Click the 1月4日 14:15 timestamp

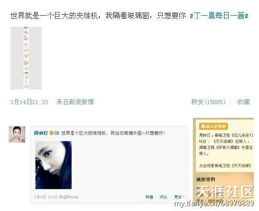pyautogui.click(x=46, y=197)
